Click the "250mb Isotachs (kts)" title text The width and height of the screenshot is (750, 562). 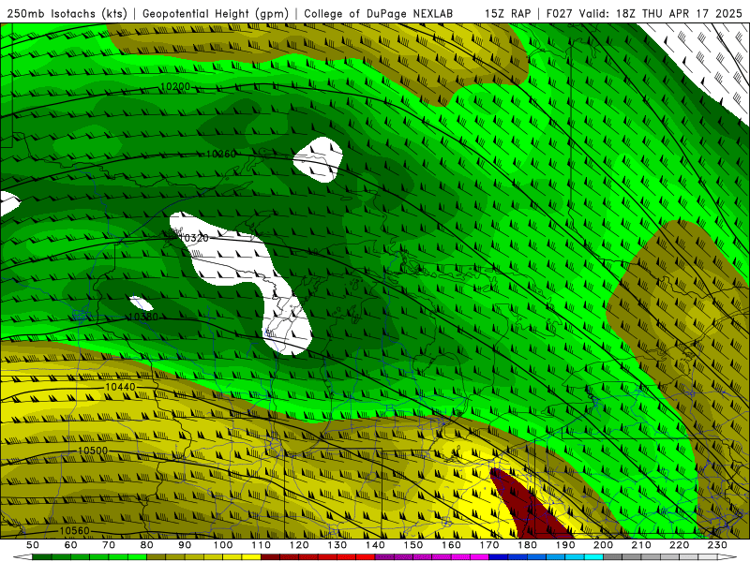pos(67,13)
